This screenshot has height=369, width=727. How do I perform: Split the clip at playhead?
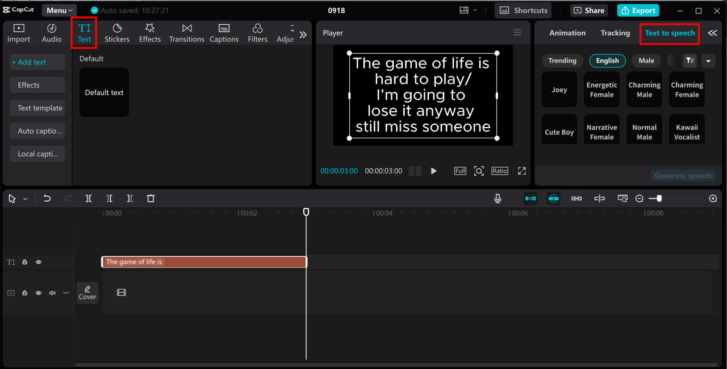click(x=89, y=198)
